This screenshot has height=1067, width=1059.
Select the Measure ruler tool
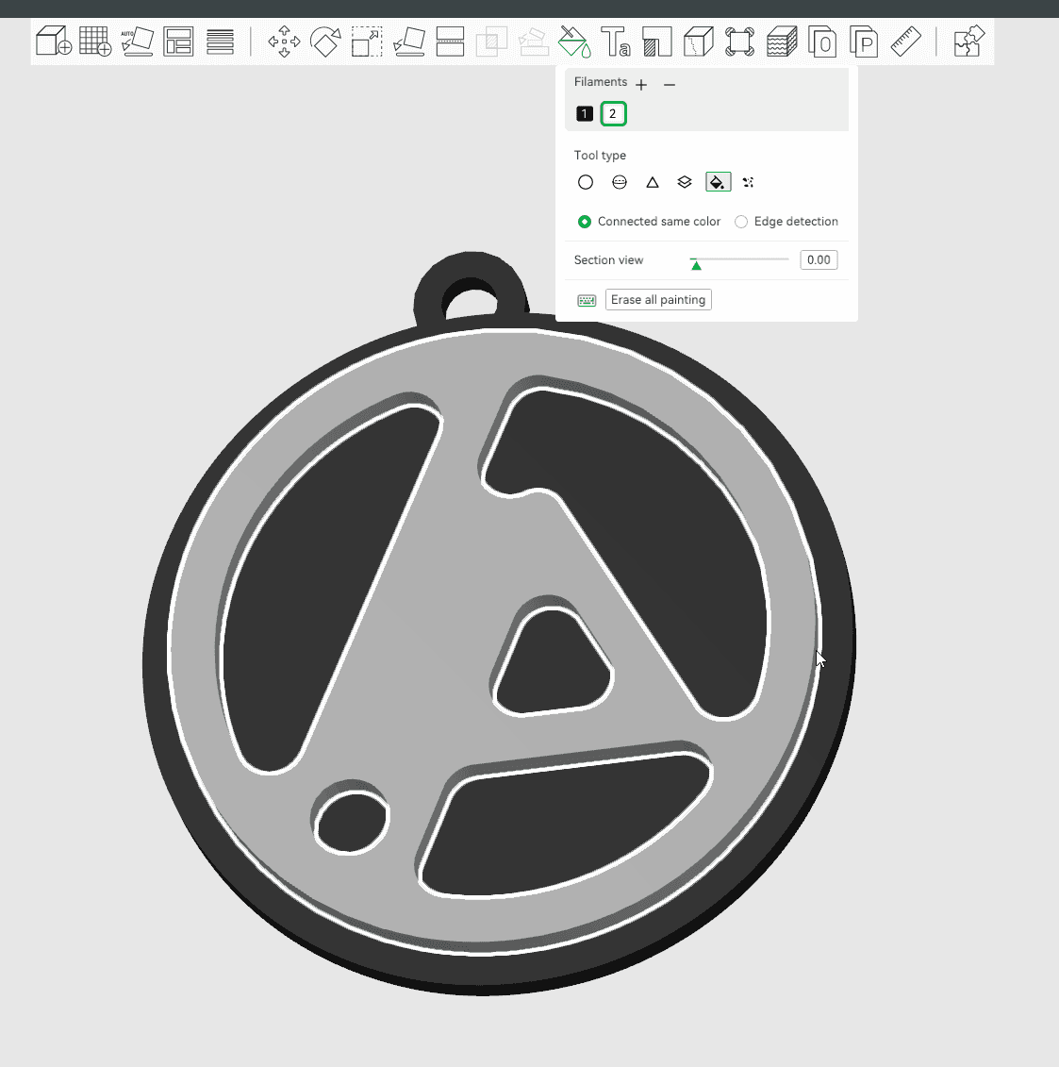click(906, 42)
